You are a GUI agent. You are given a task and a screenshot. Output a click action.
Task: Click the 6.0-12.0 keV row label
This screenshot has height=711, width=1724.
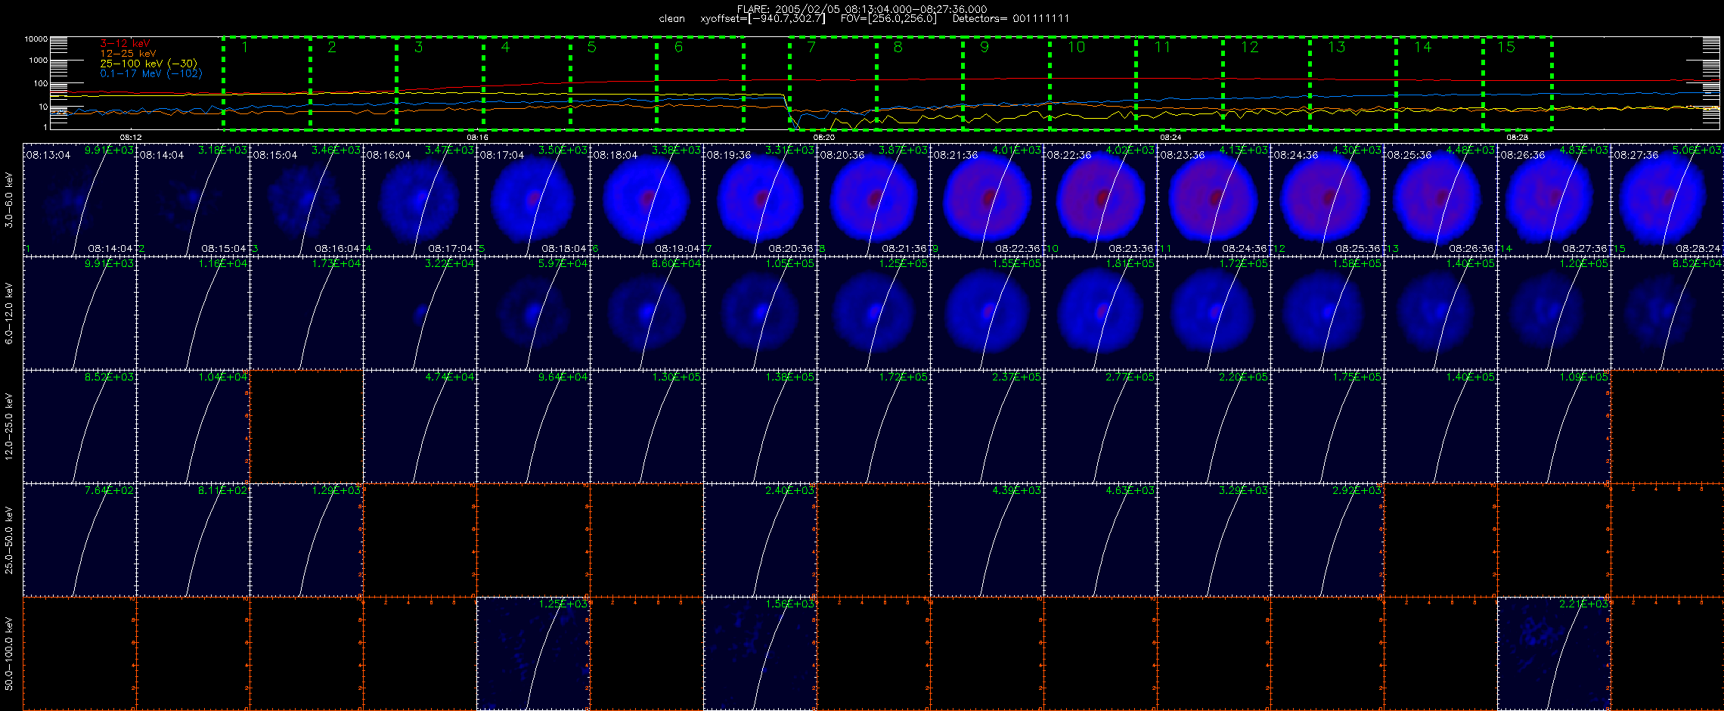[9, 313]
